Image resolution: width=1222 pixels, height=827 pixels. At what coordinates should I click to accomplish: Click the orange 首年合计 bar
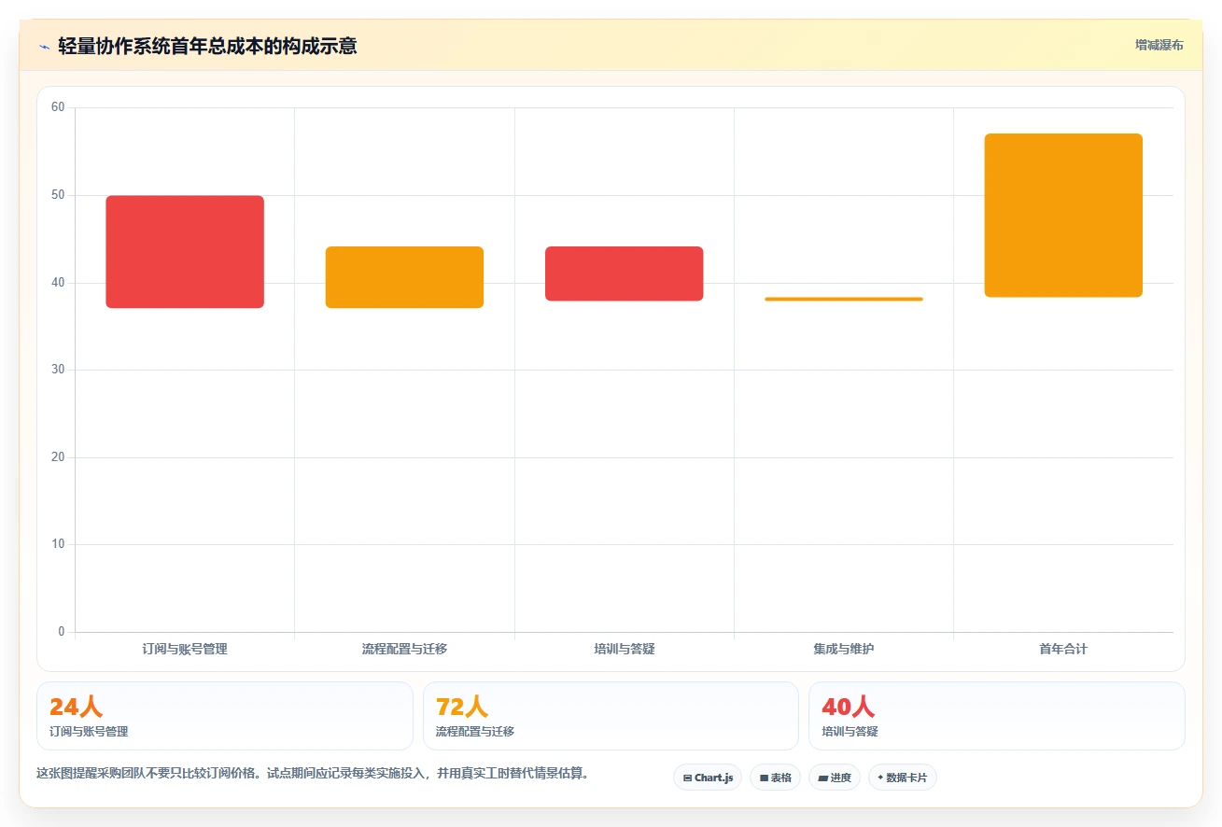click(x=1063, y=216)
